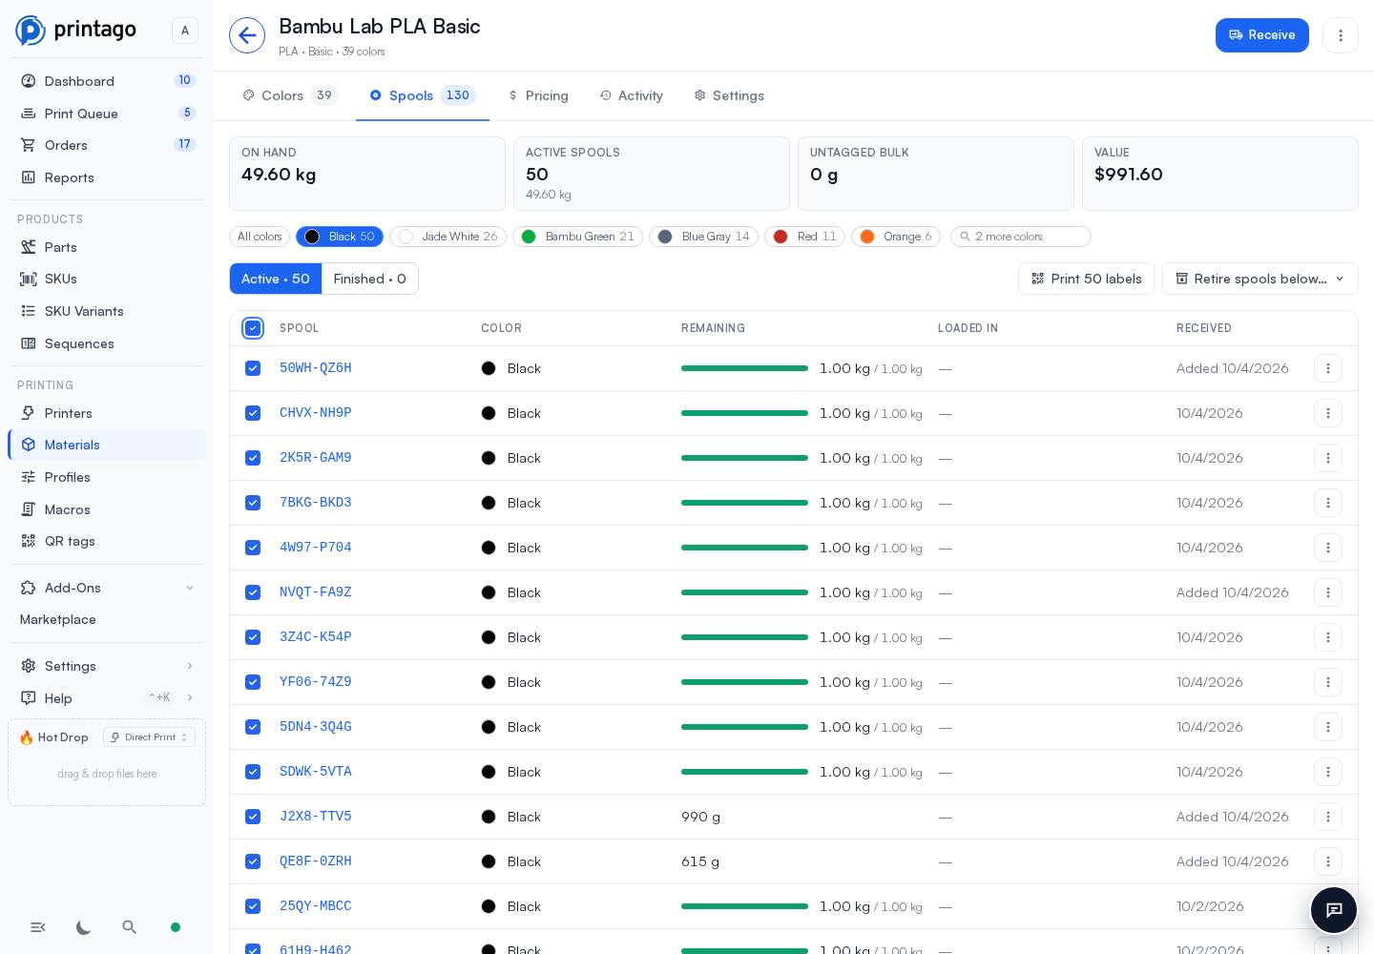Deselect spool 25QY-MBCC checkbox
The image size is (1374, 954).
tap(253, 906)
